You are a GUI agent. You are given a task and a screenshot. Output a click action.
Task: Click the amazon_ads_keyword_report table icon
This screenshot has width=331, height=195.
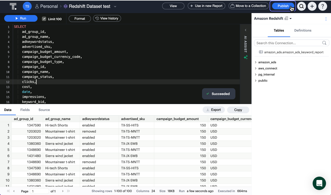(x=261, y=52)
